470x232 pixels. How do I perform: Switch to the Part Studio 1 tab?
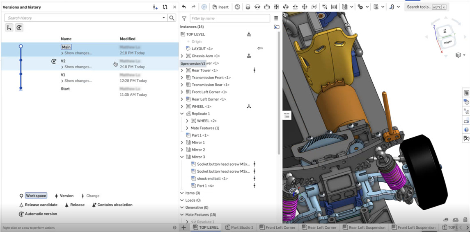click(239, 227)
